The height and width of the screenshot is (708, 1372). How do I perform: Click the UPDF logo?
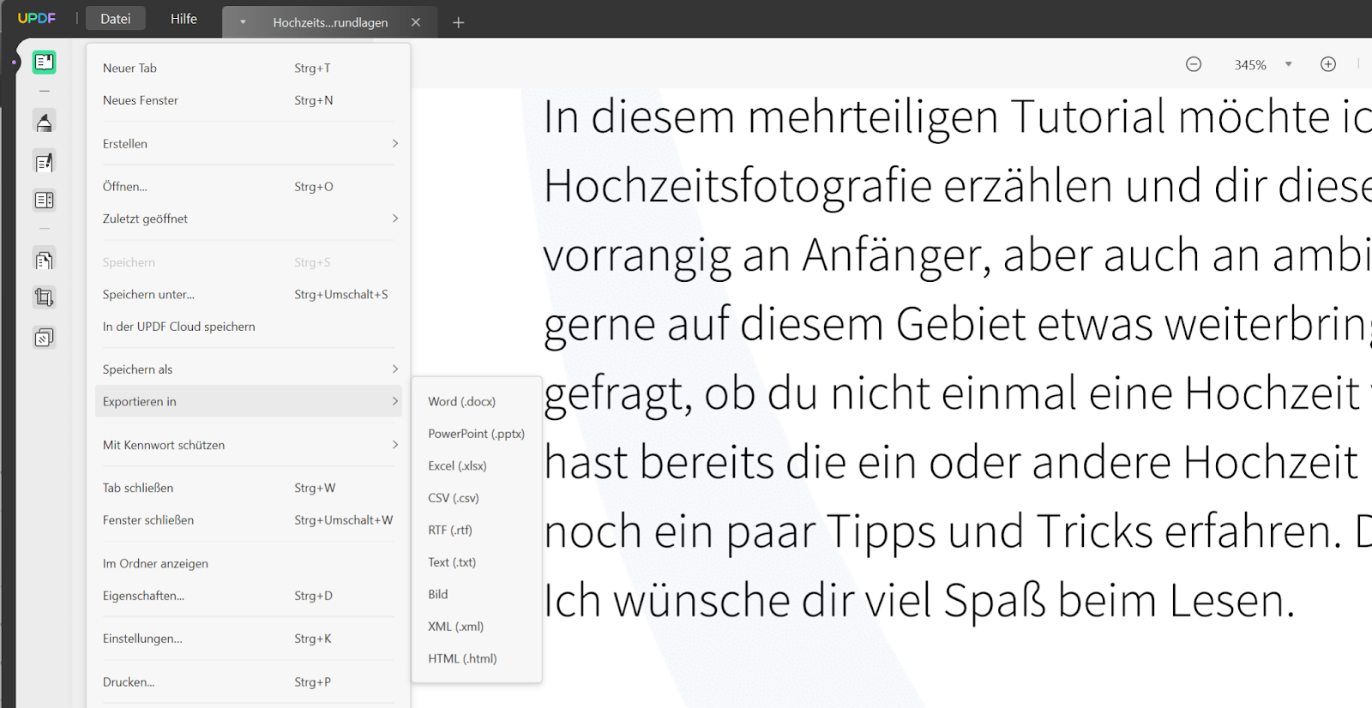(37, 18)
